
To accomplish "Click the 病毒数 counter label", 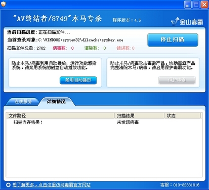I will click(x=60, y=48).
